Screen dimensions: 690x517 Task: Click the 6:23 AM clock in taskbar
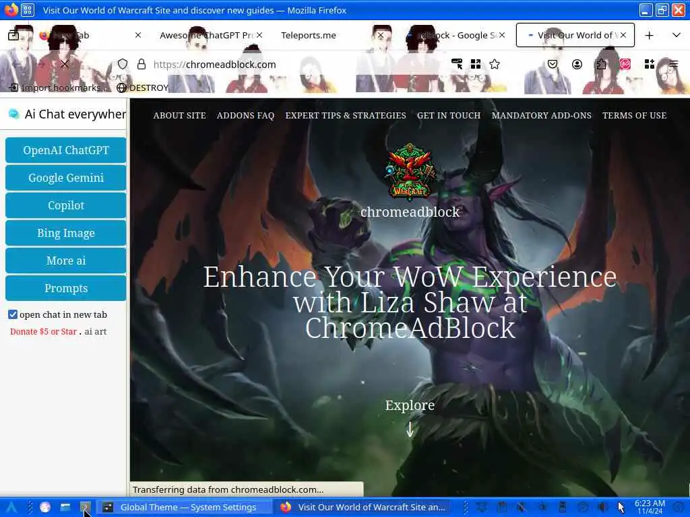pos(650,508)
